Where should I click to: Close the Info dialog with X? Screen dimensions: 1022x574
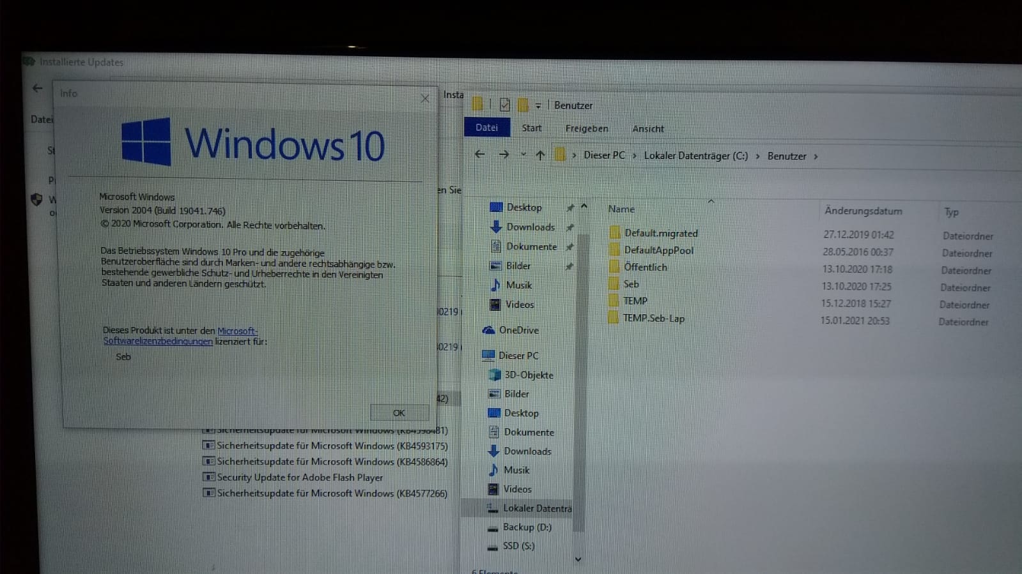click(x=425, y=98)
